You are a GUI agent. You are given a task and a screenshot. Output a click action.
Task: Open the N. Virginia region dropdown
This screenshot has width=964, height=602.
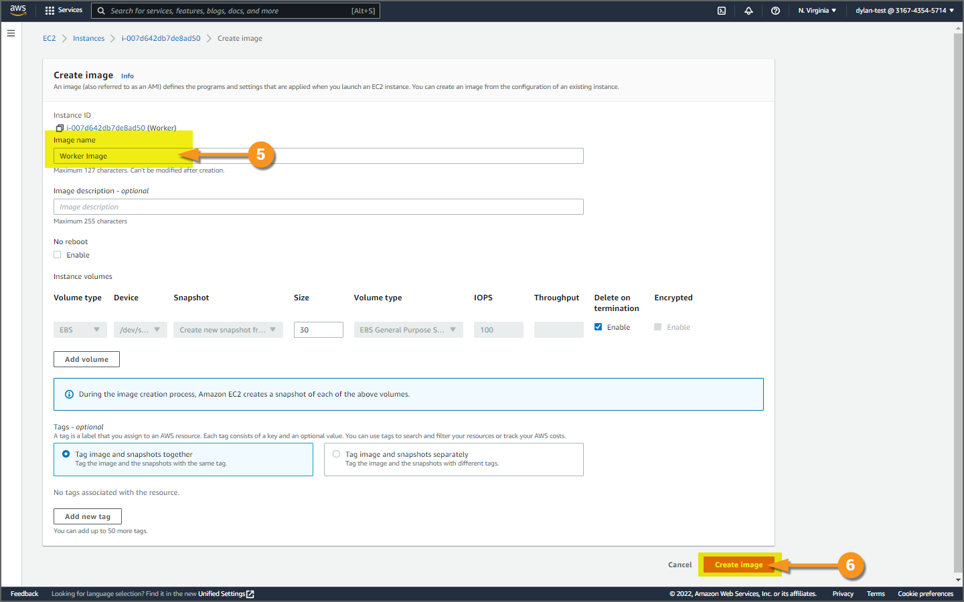[817, 11]
